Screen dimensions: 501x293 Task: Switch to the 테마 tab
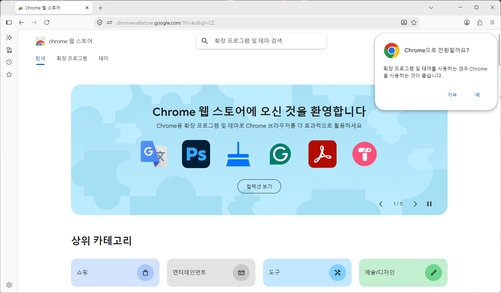[104, 59]
